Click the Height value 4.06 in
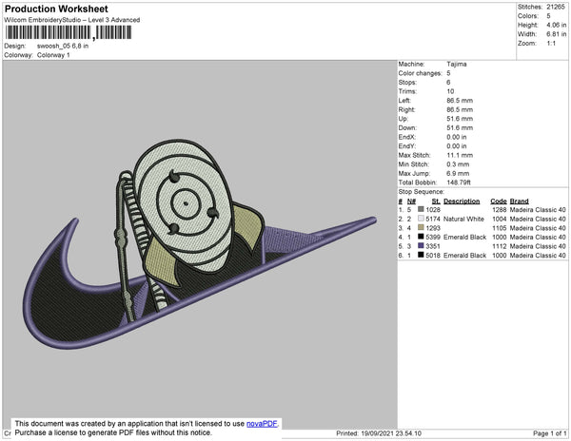 (556, 25)
